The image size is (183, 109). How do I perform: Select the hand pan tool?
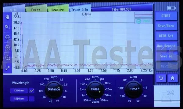7,17
